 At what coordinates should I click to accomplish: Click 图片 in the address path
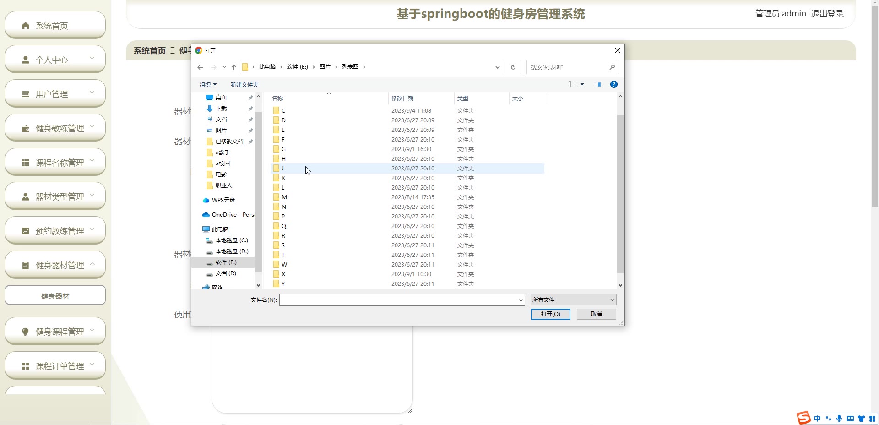tap(325, 67)
